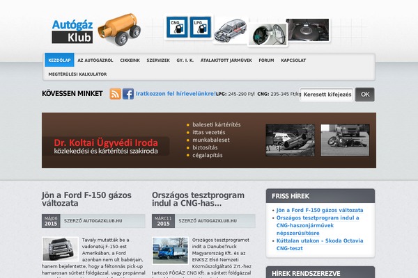The image size is (418, 278).
Task: Click the CNG fuel pump sign image
Action: point(177,27)
